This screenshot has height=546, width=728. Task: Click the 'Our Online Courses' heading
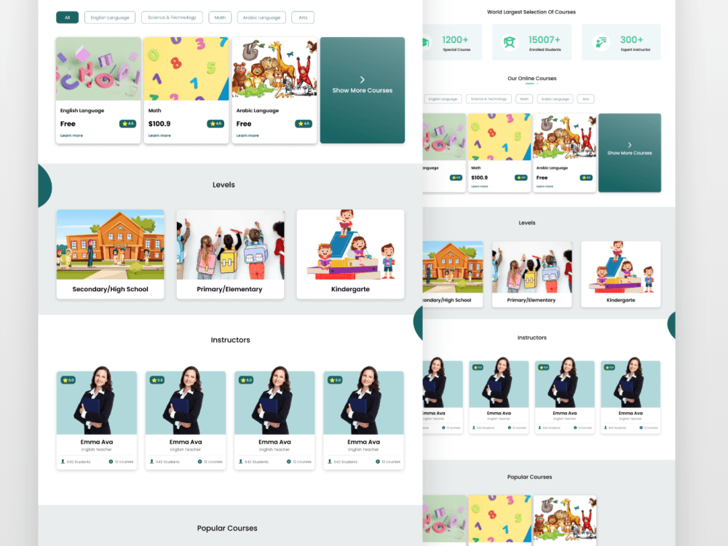[532, 79]
